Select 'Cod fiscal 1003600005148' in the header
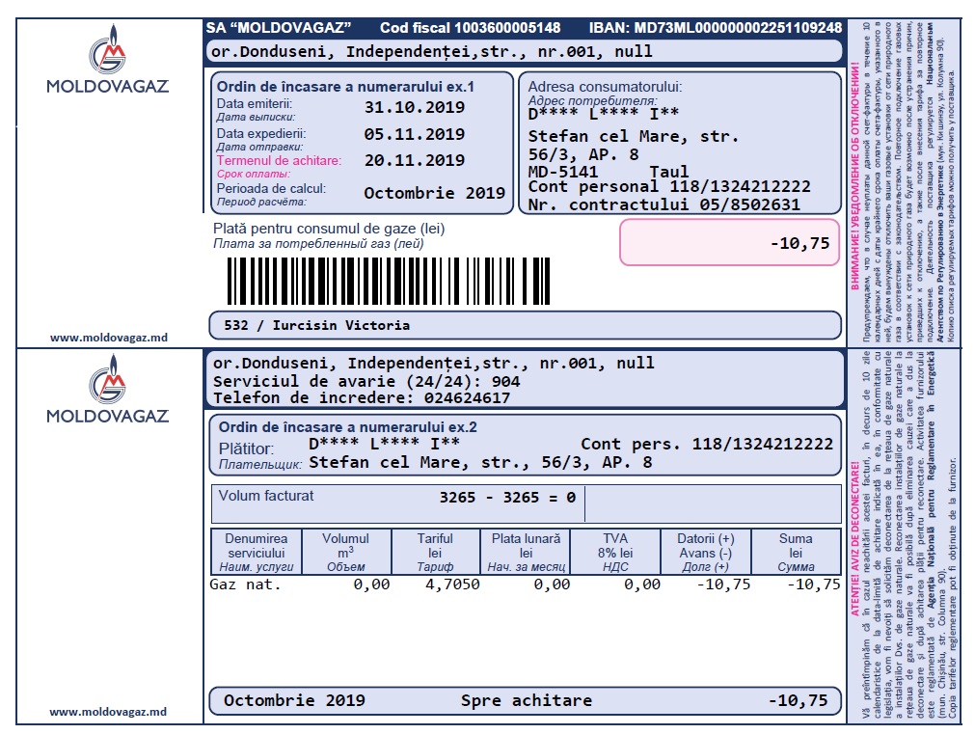 470,28
